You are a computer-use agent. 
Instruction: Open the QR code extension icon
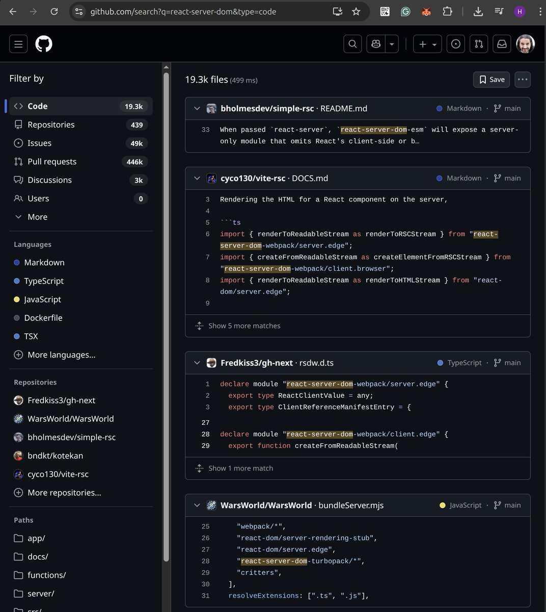tap(385, 11)
